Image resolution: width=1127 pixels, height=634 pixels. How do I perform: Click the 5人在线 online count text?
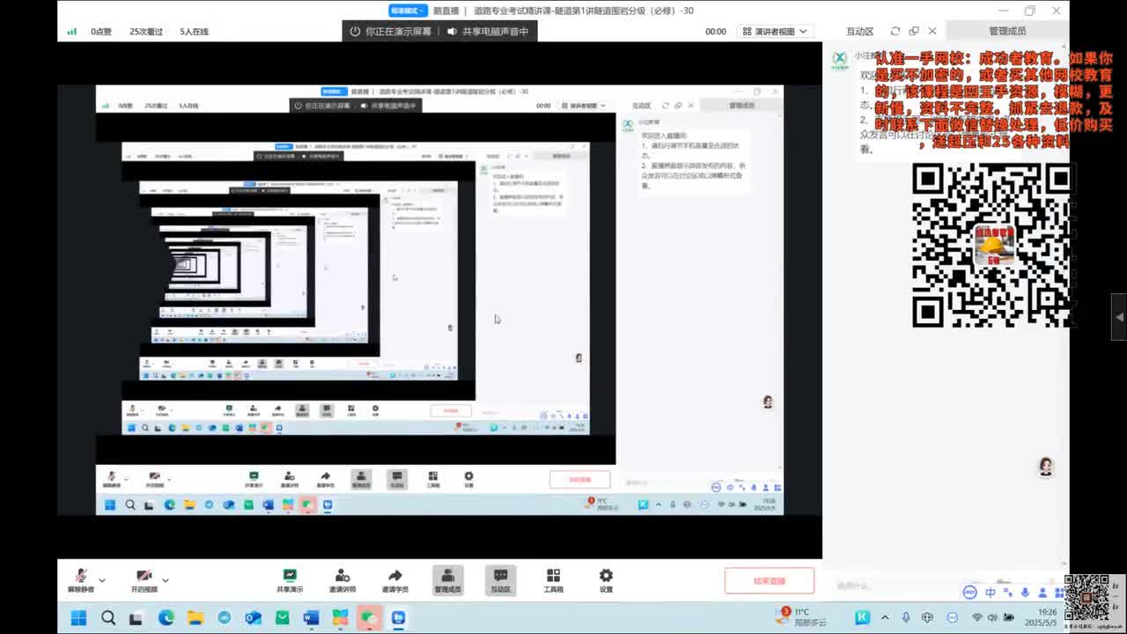(194, 32)
